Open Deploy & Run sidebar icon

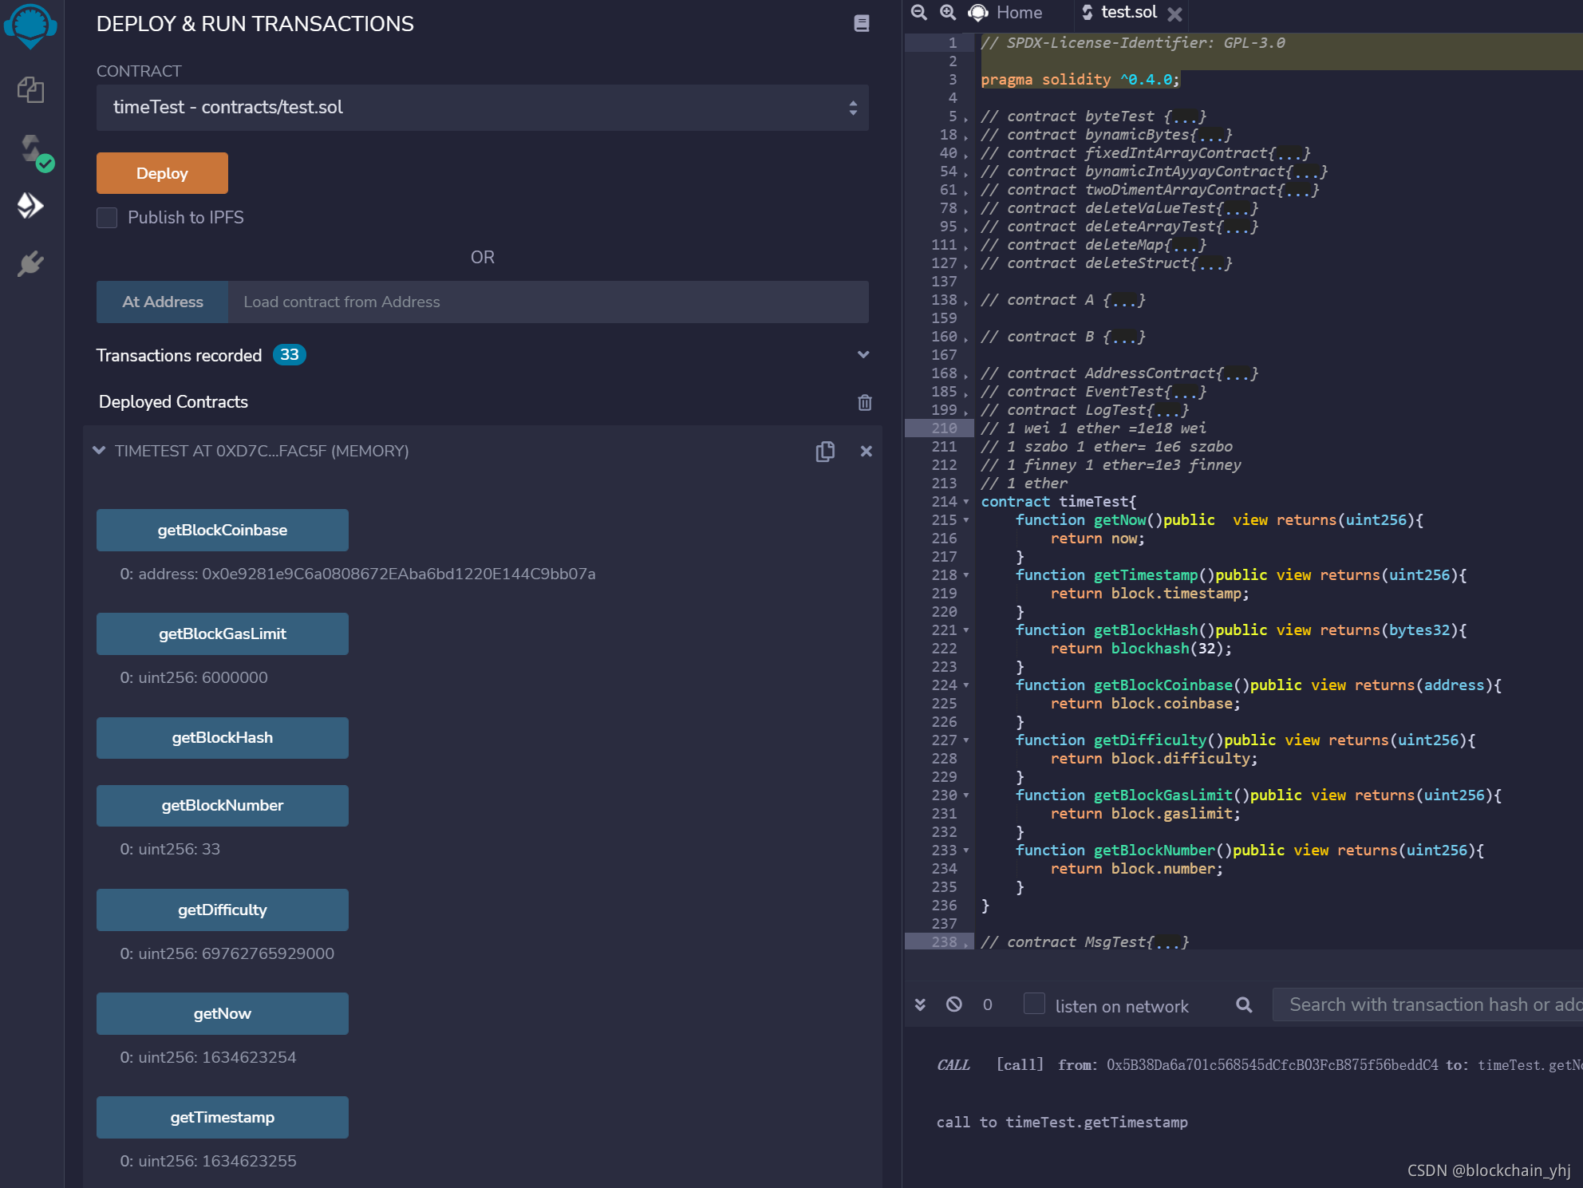pos(30,206)
